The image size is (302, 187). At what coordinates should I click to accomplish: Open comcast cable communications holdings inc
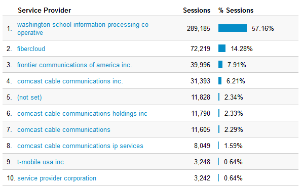82,113
